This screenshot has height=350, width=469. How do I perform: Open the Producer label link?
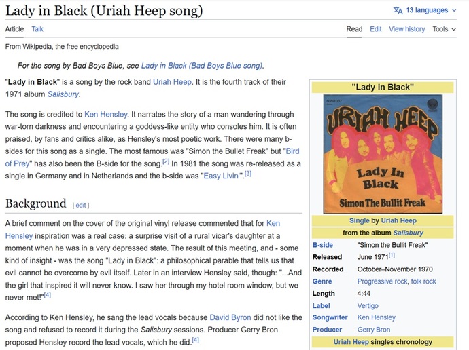[327, 330]
